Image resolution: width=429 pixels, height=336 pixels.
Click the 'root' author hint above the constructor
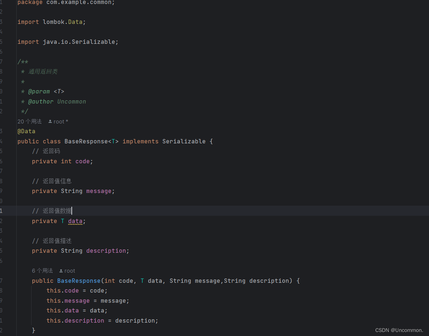(70, 271)
